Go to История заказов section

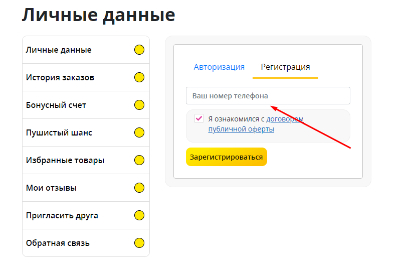[60, 78]
